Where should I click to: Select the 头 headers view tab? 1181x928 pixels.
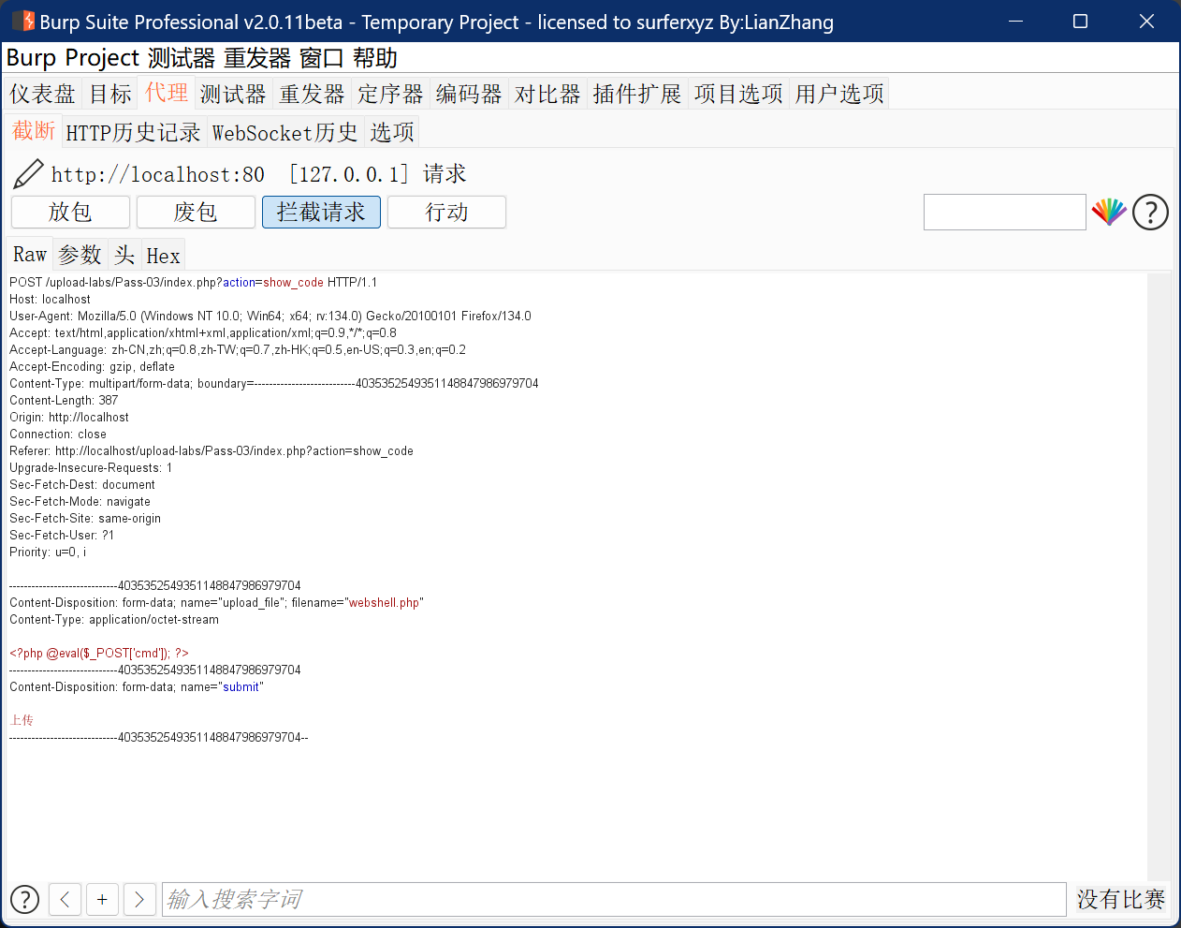tap(124, 255)
